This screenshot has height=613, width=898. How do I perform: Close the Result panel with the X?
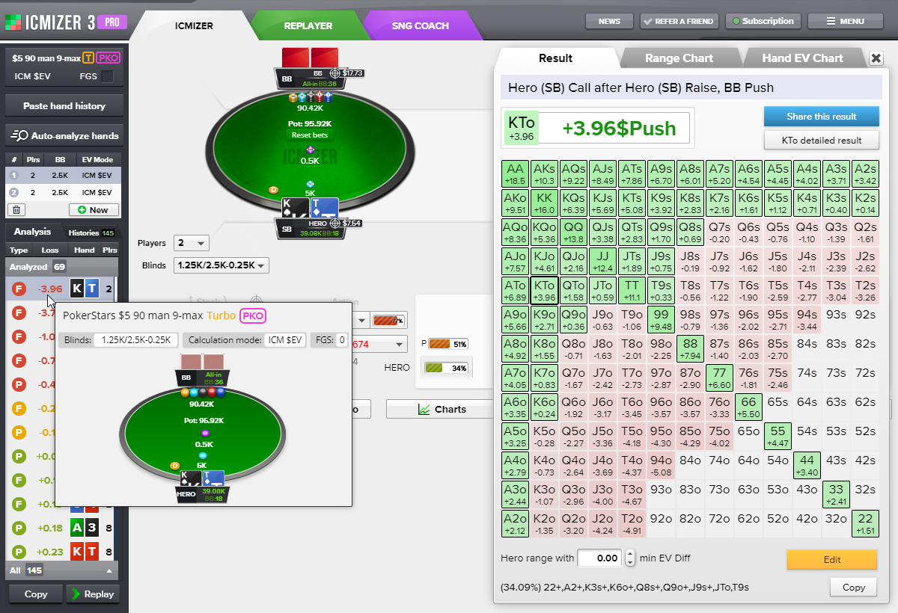(876, 58)
